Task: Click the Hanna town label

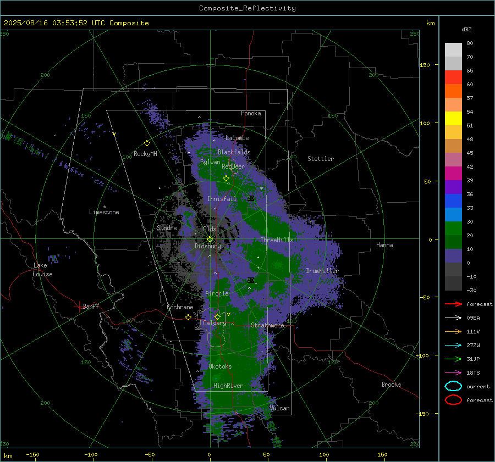Action: pos(384,245)
